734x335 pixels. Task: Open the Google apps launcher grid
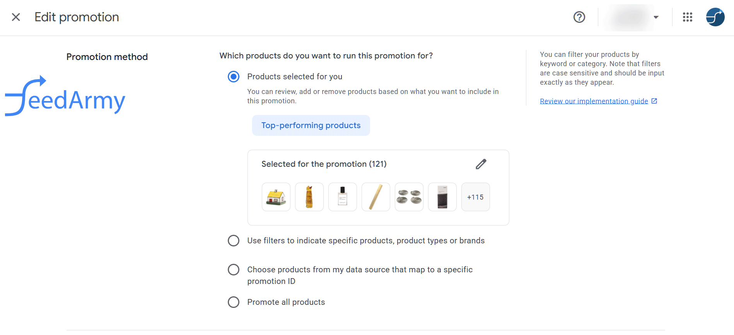coord(687,17)
